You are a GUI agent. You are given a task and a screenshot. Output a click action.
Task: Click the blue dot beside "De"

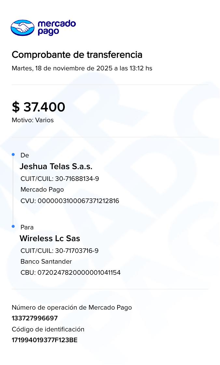[x=13, y=154]
